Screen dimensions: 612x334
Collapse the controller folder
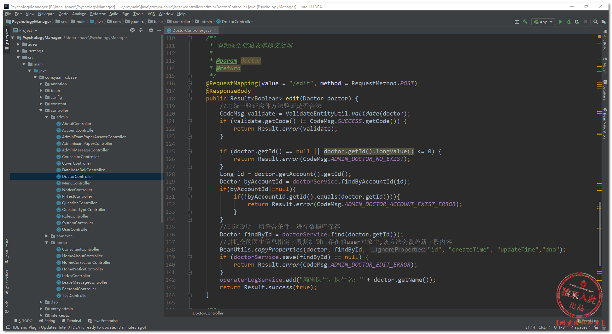41,110
